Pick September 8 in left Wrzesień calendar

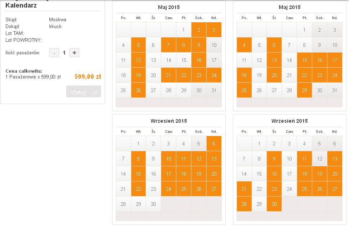[x=138, y=159]
